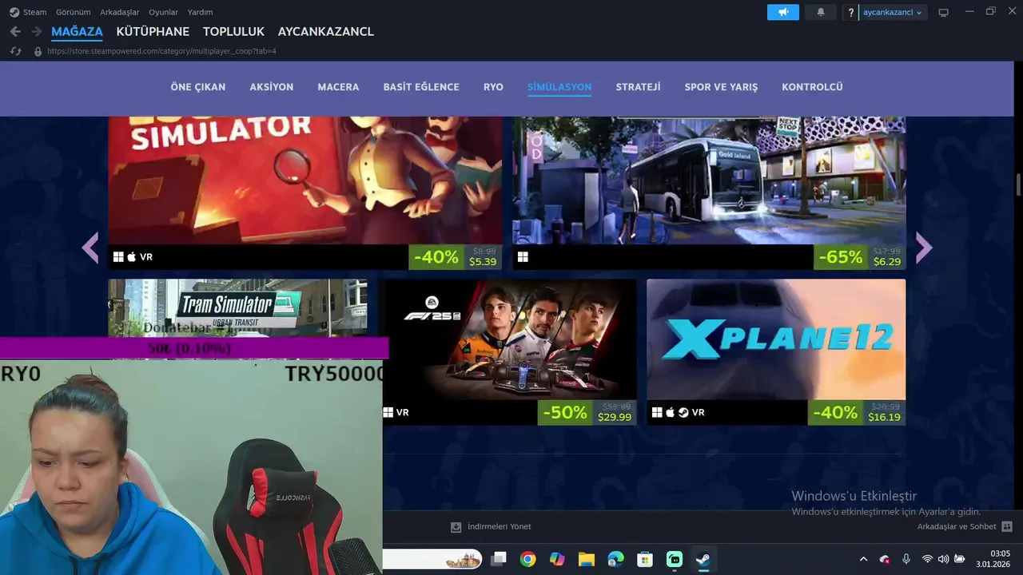Open the Arkadaşlar menu
The image size is (1023, 575).
(x=120, y=12)
